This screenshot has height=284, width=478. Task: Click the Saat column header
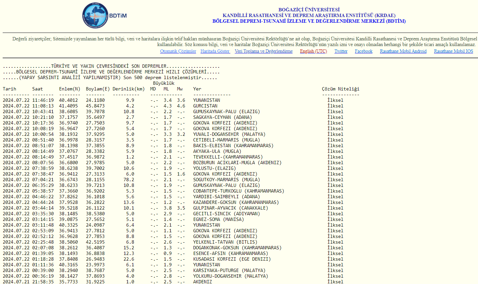tap(38, 89)
